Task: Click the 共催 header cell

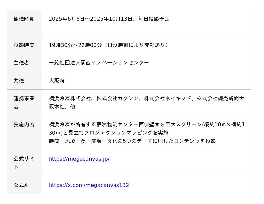Action: pyautogui.click(x=19, y=81)
